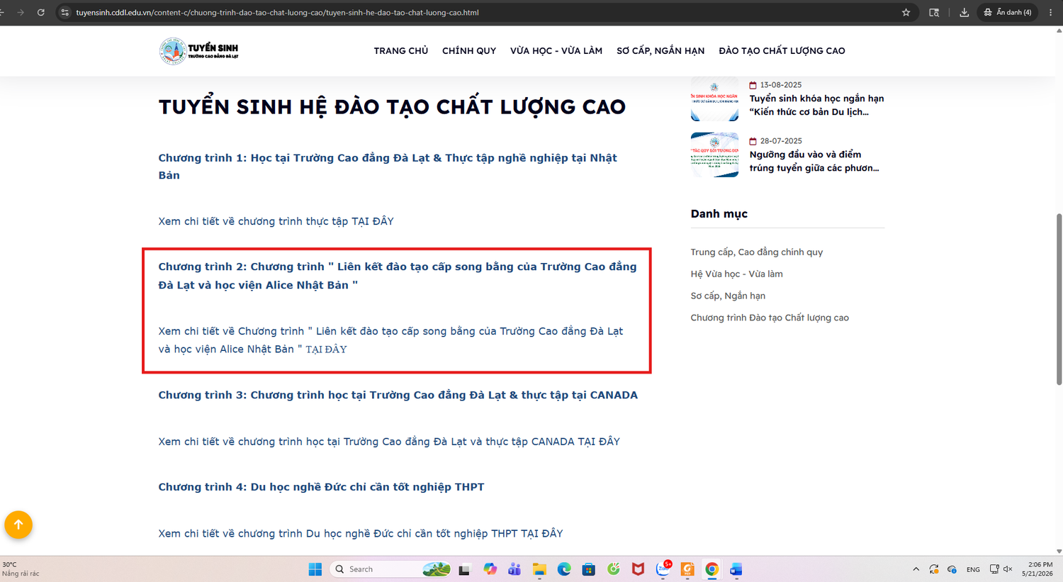The image size is (1063, 582).
Task: Click the muted speaker volume icon
Action: click(x=1008, y=569)
